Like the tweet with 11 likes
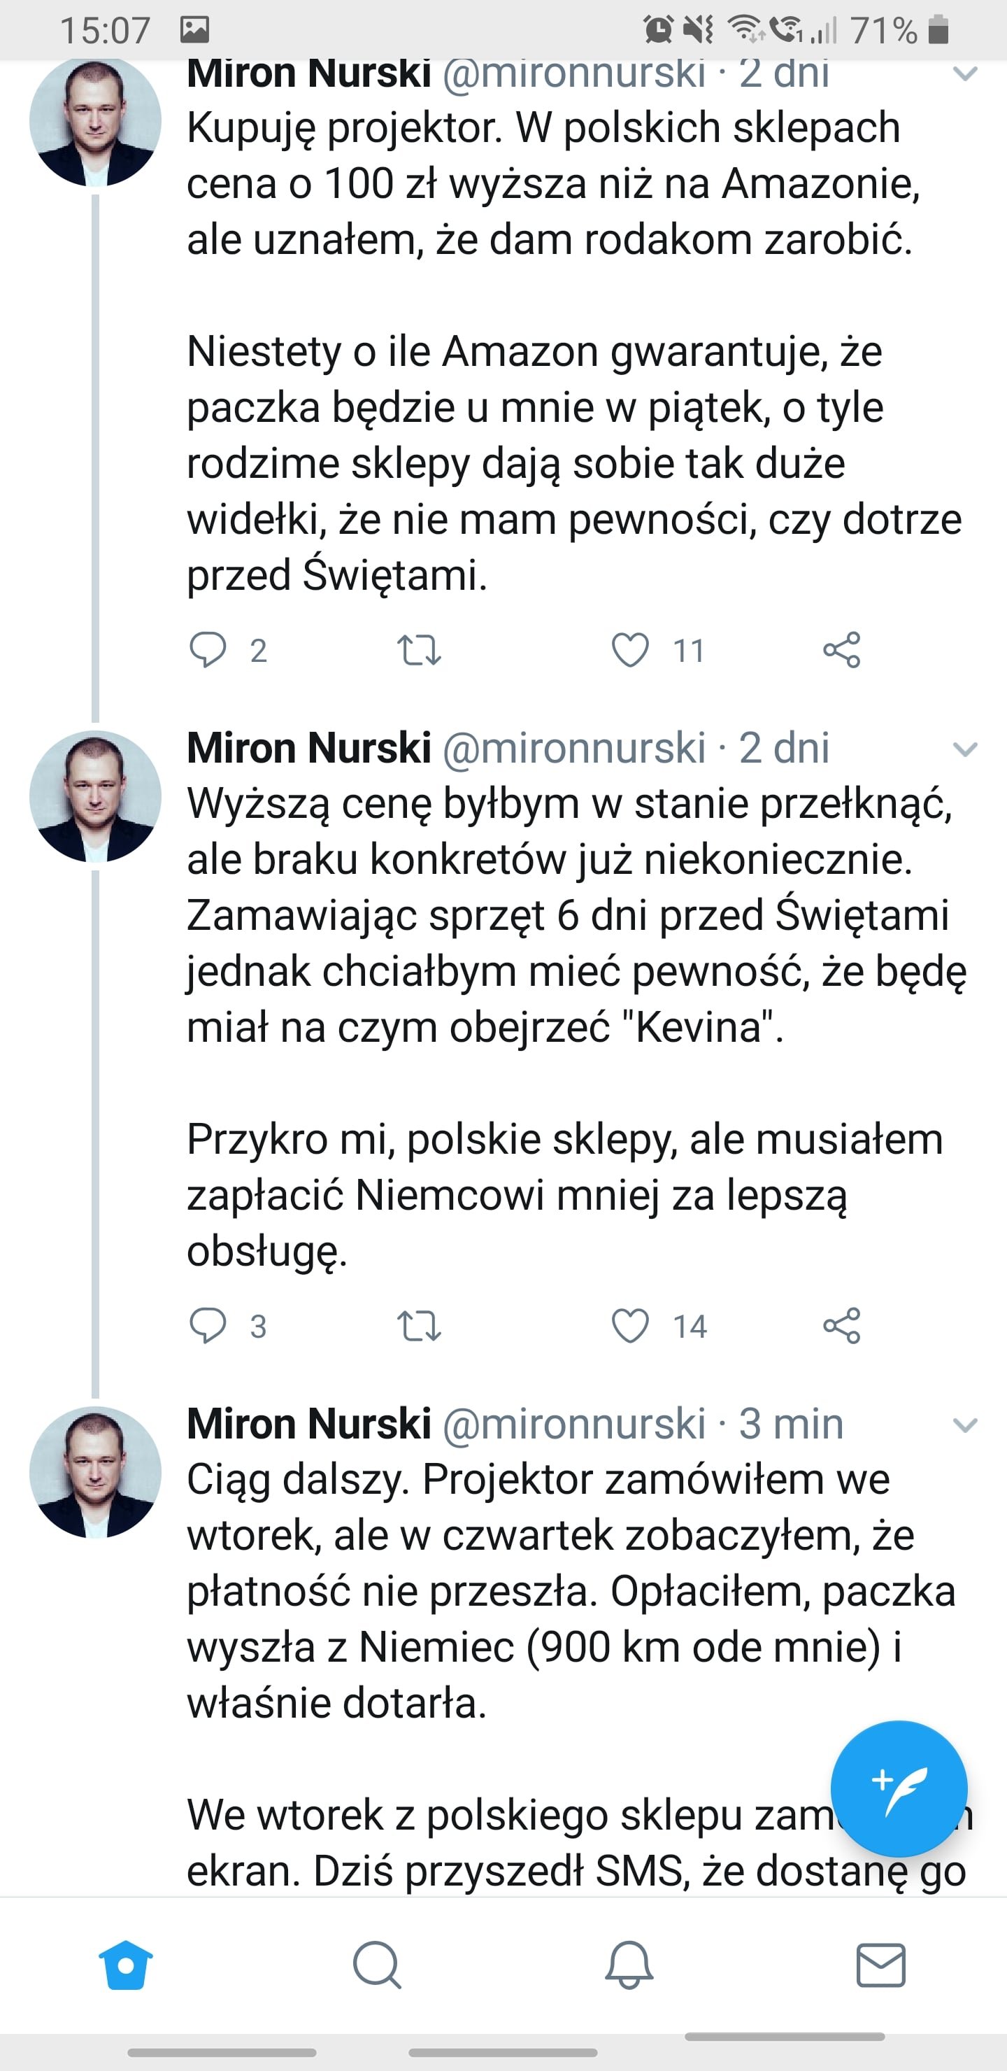Screen dimensions: 1007x2071 coord(631,649)
